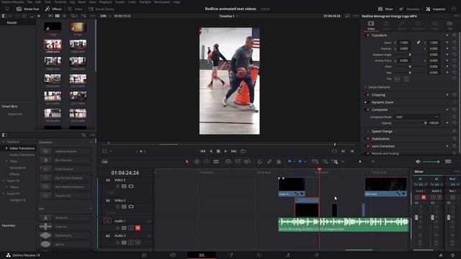Jump to the first frame
Screen dimensions: 461x259
(x=203, y=151)
